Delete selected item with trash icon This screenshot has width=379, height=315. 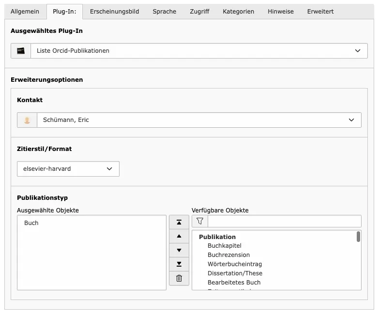[179, 278]
